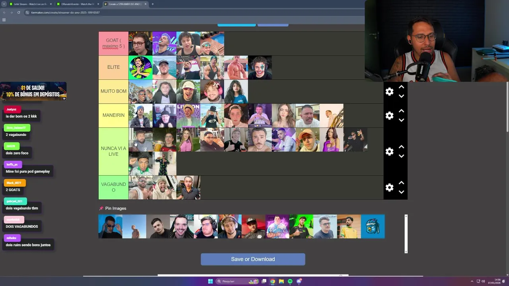The image size is (509, 286).
Task: Select the blue cartoon mascot image in tray
Action: [373, 226]
